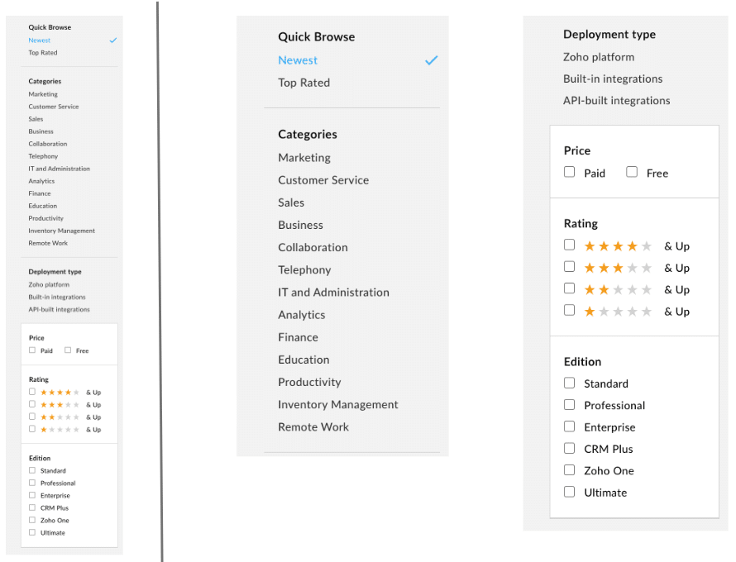Open Top Rated in large Quick Browse

303,83
